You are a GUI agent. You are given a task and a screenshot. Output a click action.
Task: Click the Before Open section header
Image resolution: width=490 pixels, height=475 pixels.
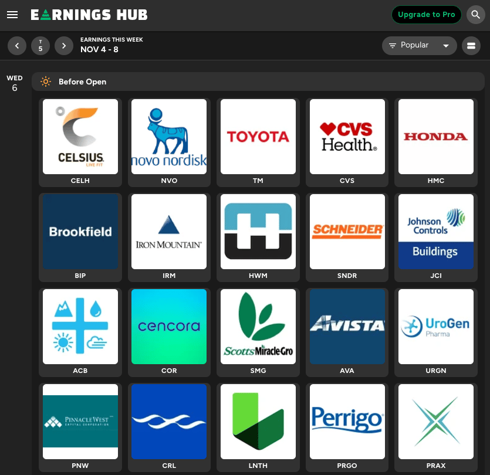coord(258,82)
